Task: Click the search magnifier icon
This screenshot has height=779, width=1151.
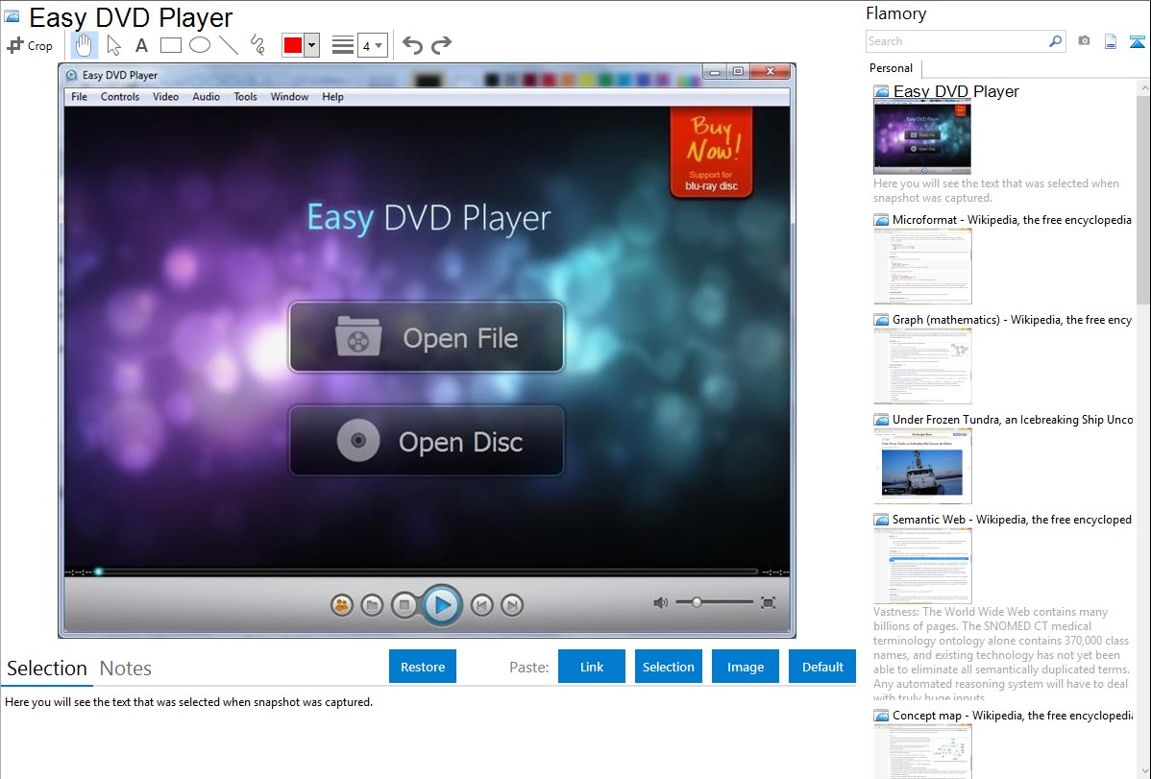Action: pos(1055,41)
